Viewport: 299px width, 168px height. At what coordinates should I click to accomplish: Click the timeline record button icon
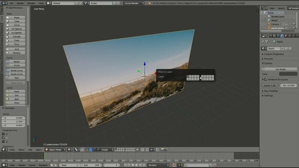(x=174, y=165)
